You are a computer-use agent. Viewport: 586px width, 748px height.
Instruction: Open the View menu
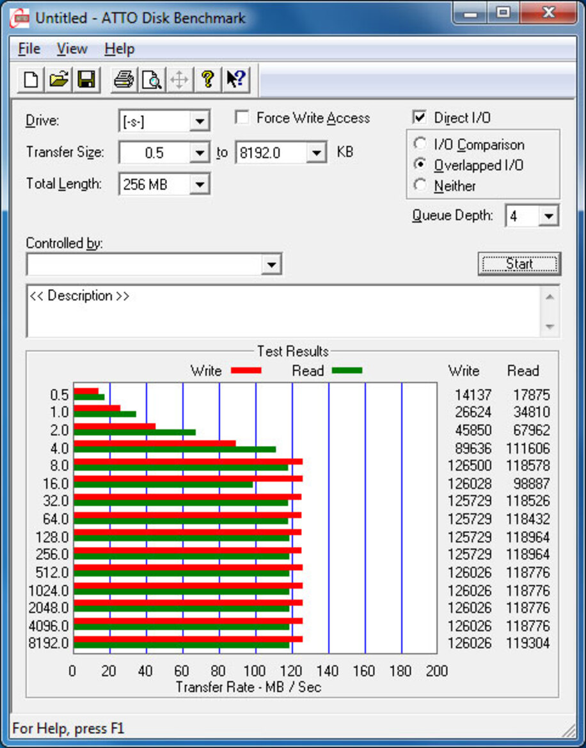72,49
